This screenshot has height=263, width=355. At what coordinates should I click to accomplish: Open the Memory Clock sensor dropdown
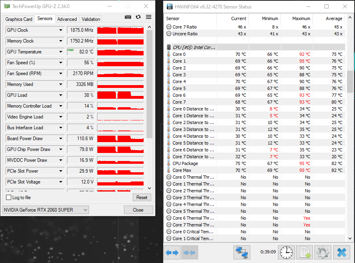pos(61,41)
